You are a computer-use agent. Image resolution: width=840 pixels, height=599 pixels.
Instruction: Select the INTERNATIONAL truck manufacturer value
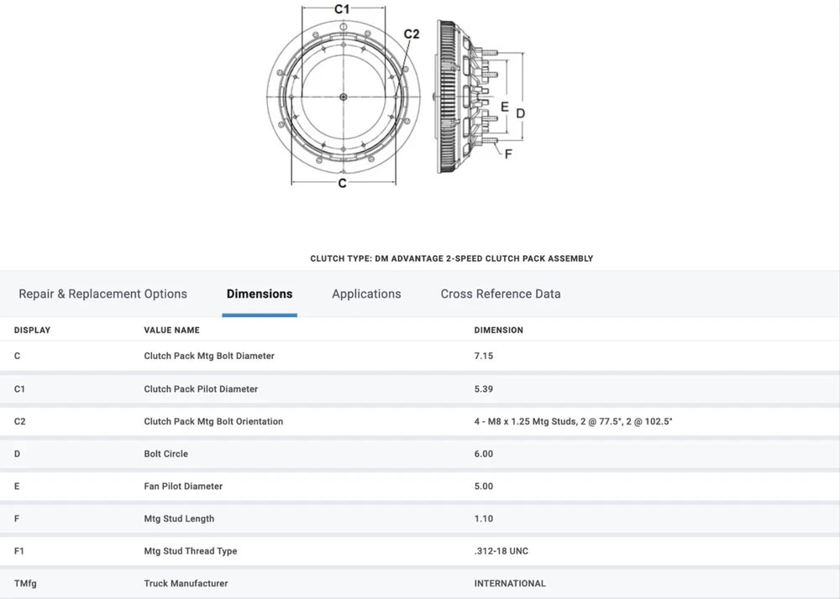pos(510,583)
